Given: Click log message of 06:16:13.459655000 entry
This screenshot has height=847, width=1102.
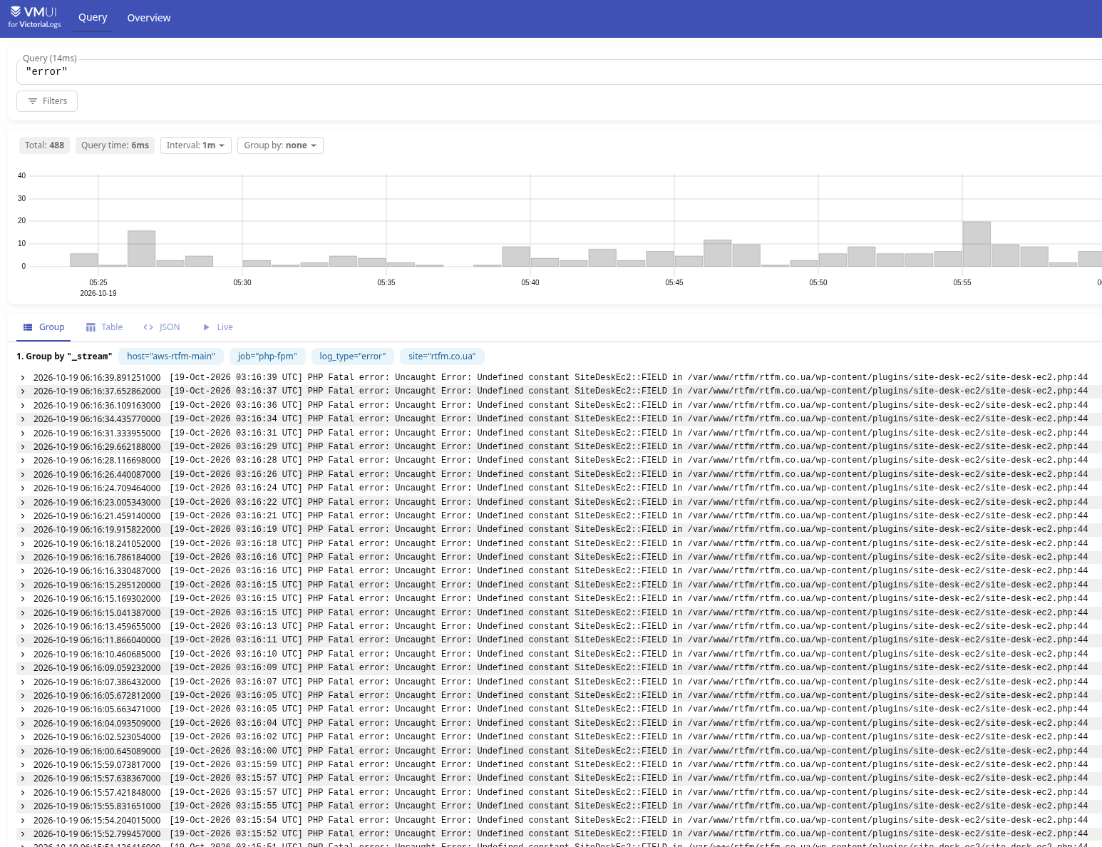Looking at the screenshot, I should 629,627.
